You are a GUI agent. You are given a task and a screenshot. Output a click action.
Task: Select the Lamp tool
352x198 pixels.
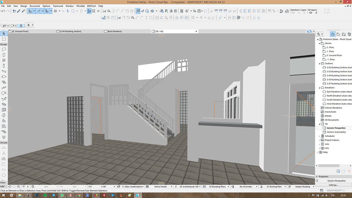tap(4, 137)
